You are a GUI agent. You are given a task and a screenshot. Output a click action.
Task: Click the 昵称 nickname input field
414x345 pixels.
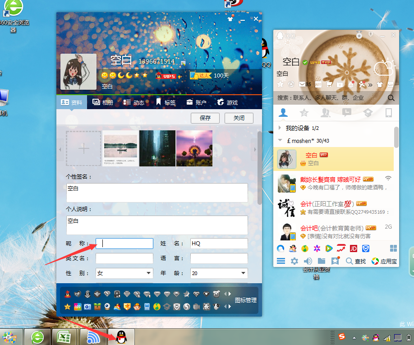click(124, 244)
